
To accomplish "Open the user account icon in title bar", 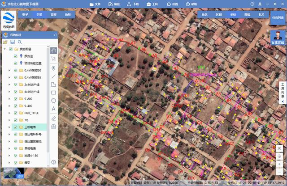I will tap(260, 4).
